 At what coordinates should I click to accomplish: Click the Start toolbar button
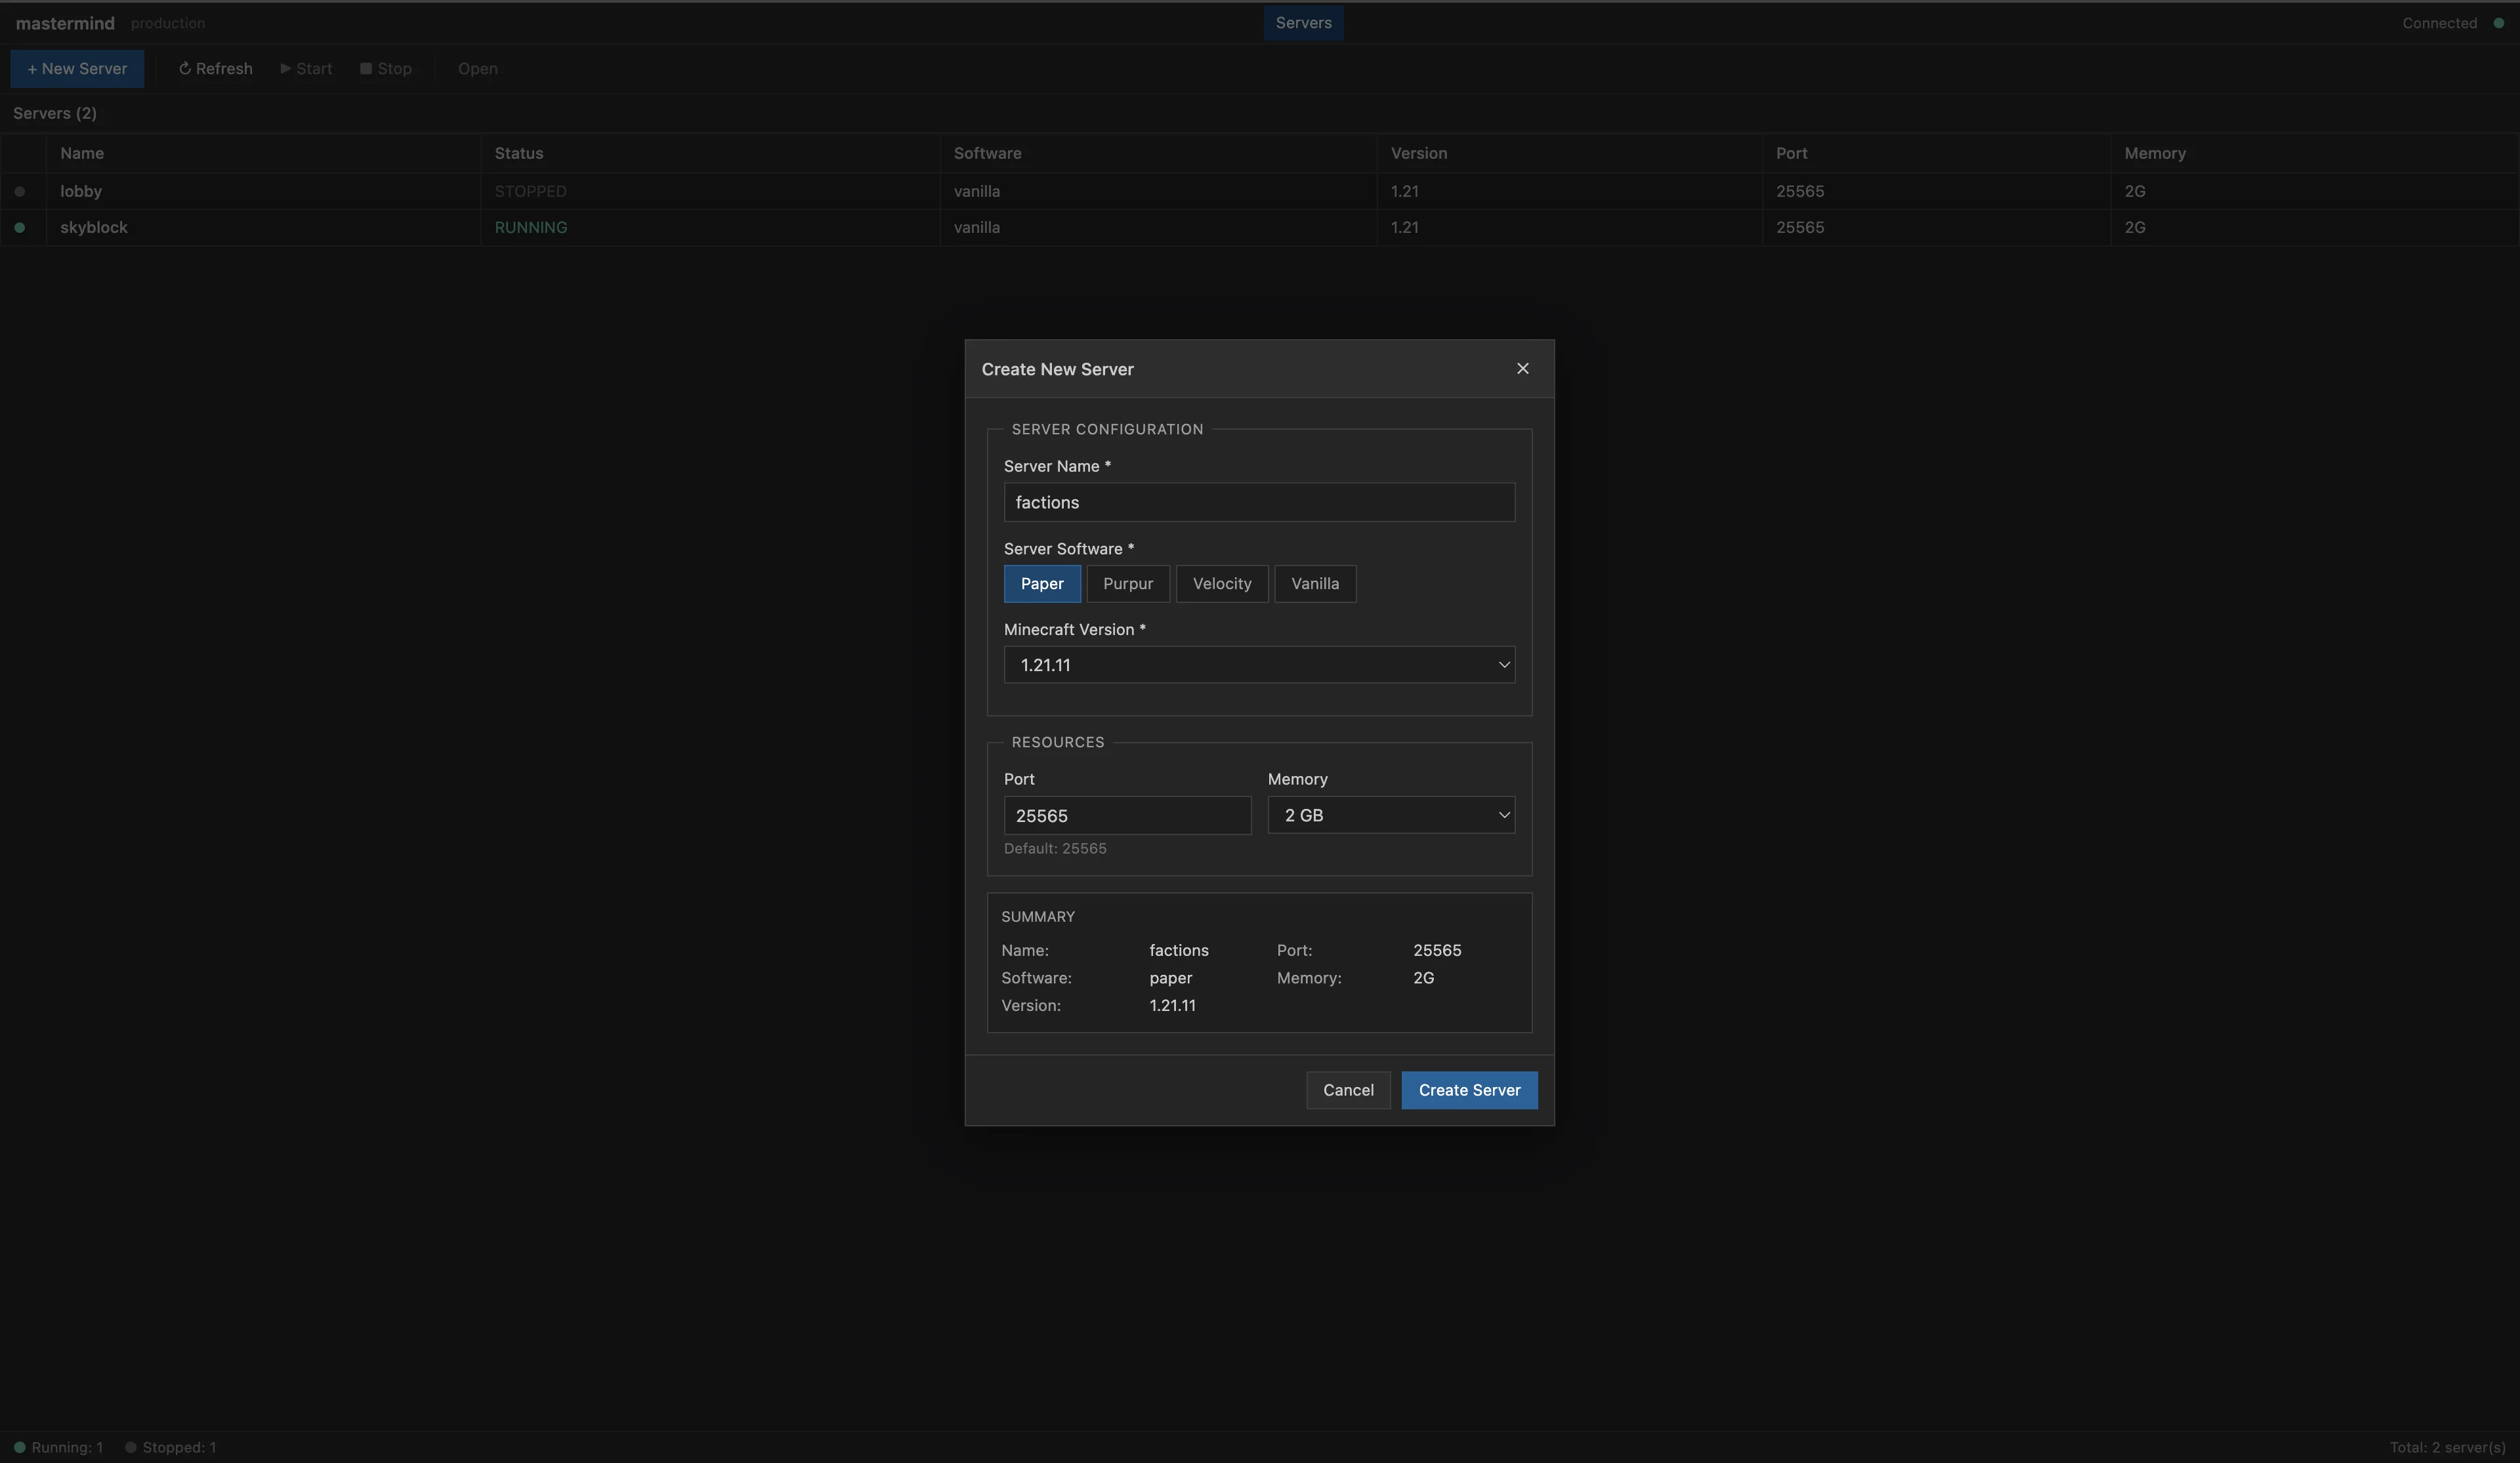coord(306,69)
